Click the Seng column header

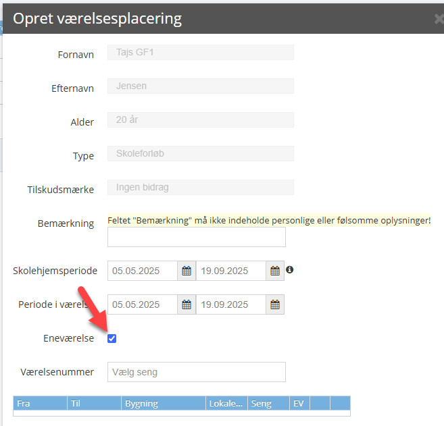coord(268,404)
